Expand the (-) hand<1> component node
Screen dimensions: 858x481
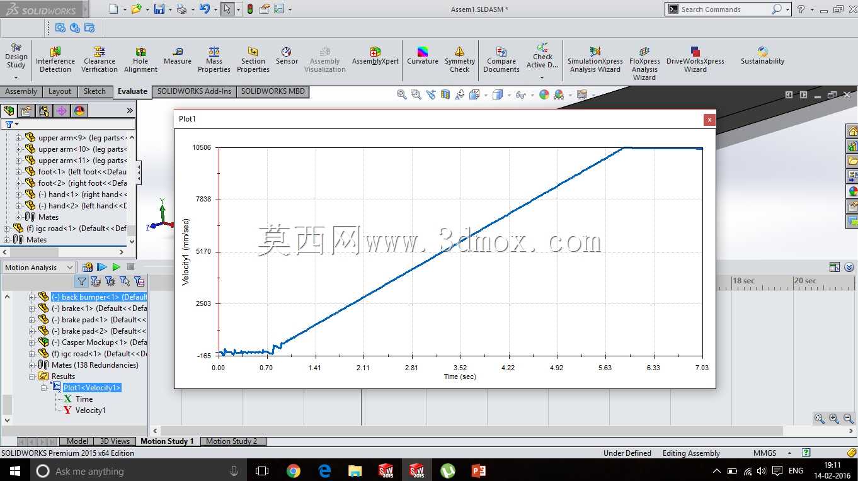[x=18, y=195]
